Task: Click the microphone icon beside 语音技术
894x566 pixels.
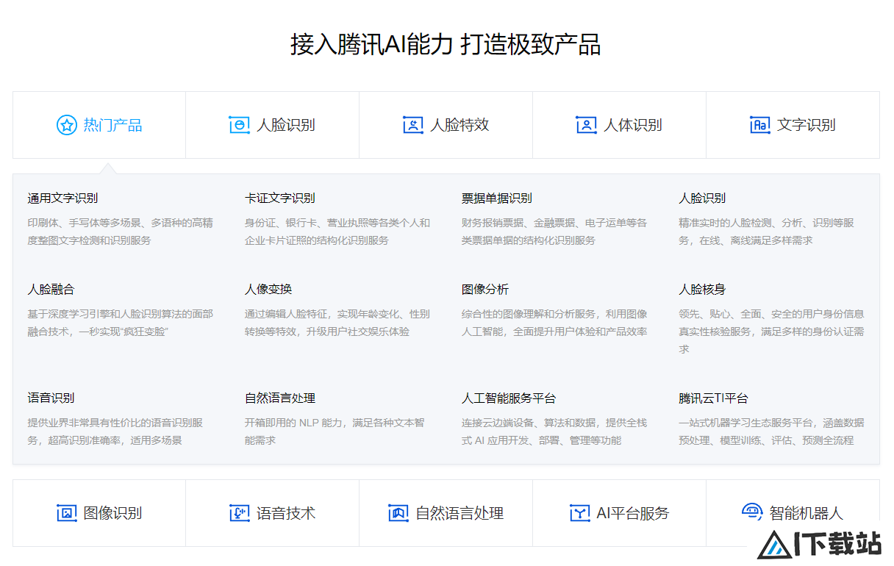Action: [239, 513]
